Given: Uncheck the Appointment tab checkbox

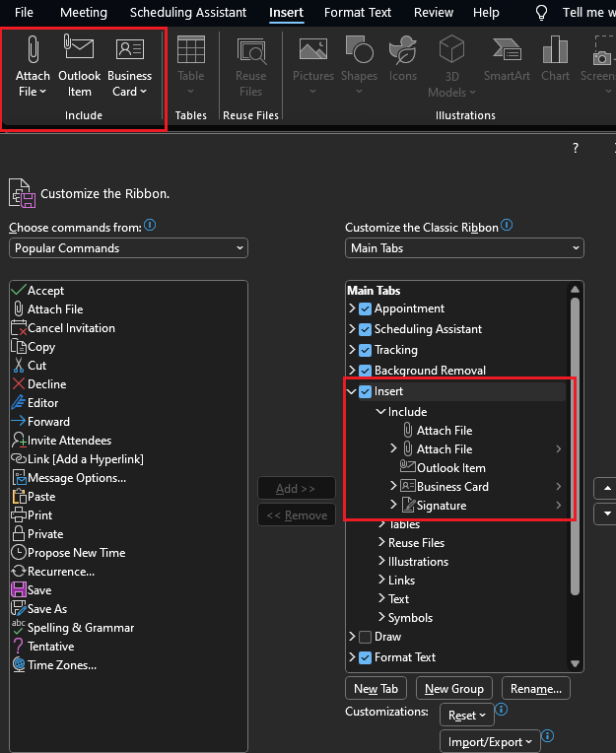Looking at the screenshot, I should coord(365,308).
